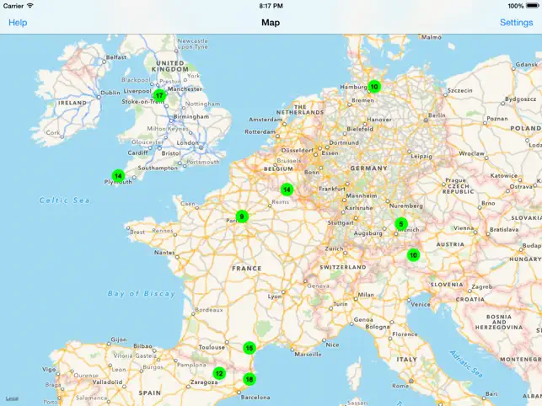
Task: Click the Cardiff city label
Action: point(138,152)
